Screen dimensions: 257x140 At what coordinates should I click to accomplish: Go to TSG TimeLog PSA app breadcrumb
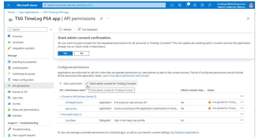pos(56,12)
